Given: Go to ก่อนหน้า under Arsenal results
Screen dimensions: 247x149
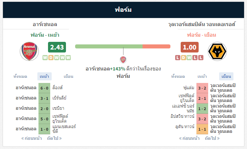Looking at the screenshot, I should (32, 138).
